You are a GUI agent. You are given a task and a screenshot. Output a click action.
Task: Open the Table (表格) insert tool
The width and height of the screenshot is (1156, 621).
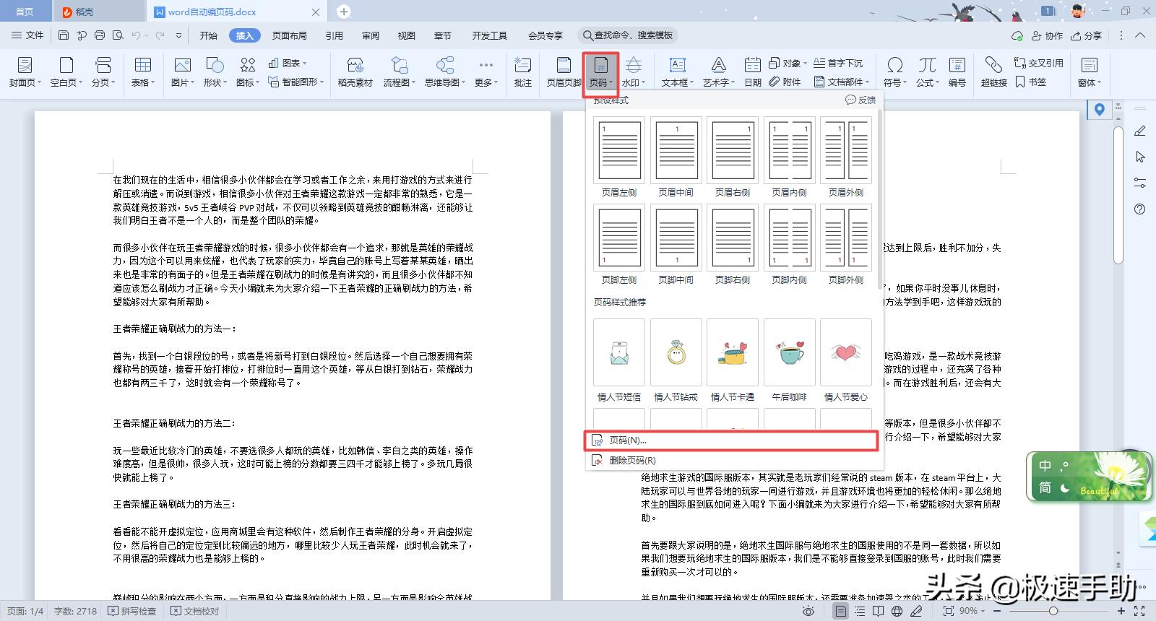point(143,72)
